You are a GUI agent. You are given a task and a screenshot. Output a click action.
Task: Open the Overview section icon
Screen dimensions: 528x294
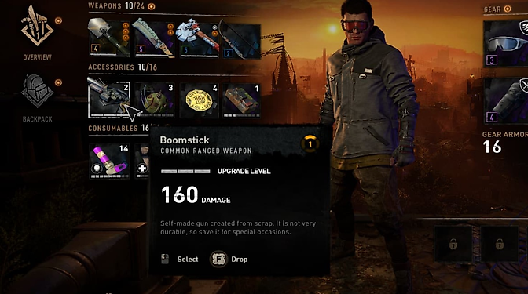click(37, 26)
